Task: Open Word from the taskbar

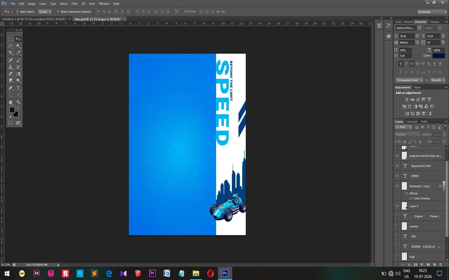Action: pyautogui.click(x=167, y=273)
